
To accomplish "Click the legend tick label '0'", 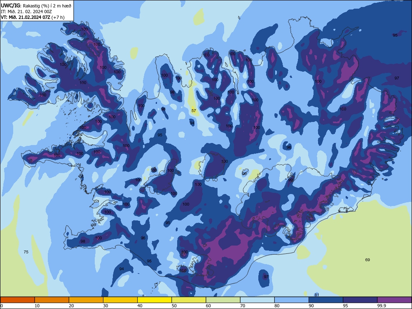I will (x=2, y=306).
